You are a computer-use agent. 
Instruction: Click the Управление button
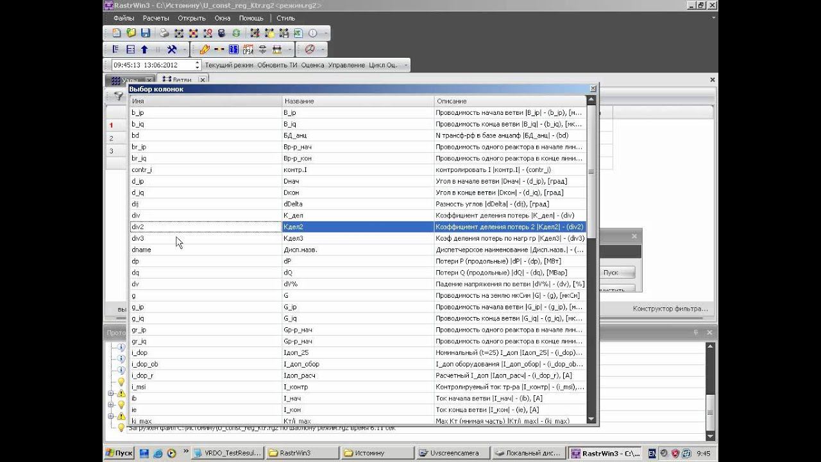[x=346, y=65]
